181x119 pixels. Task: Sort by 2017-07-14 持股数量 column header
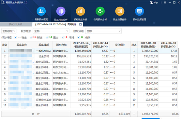(81, 45)
